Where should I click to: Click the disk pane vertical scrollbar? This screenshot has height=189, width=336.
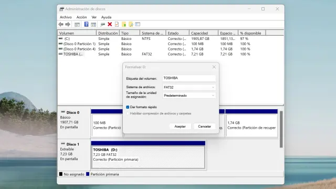[281, 129]
